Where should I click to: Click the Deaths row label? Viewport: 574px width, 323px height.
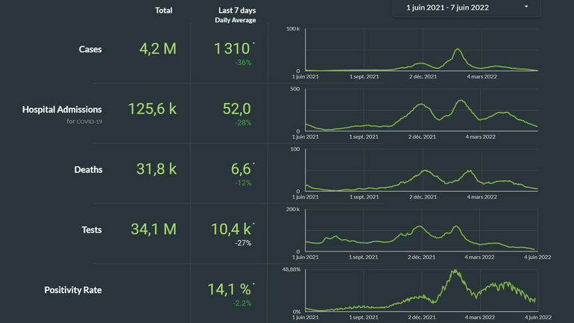88,170
